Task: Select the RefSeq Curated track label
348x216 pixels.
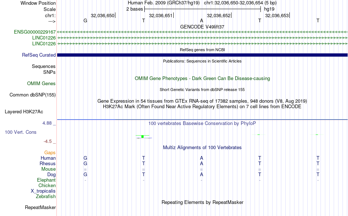Action: [x=38, y=55]
